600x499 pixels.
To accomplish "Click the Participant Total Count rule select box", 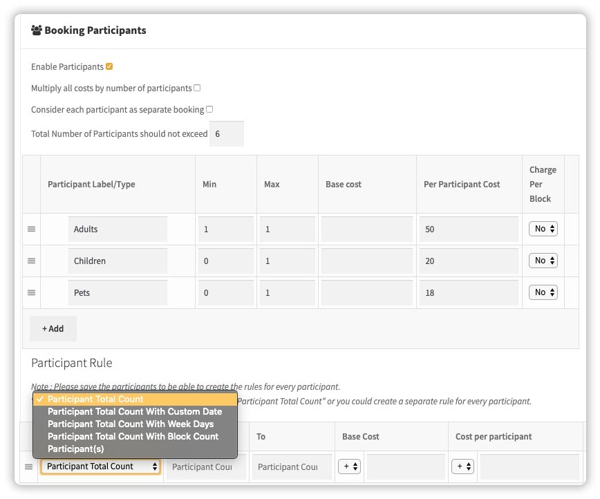I will (x=100, y=467).
